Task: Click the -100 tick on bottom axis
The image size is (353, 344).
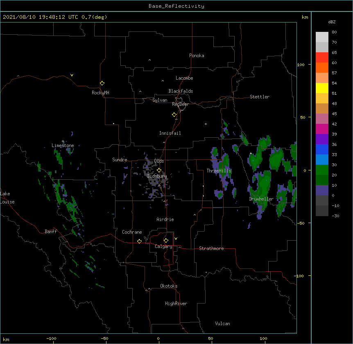Action: coord(51,338)
